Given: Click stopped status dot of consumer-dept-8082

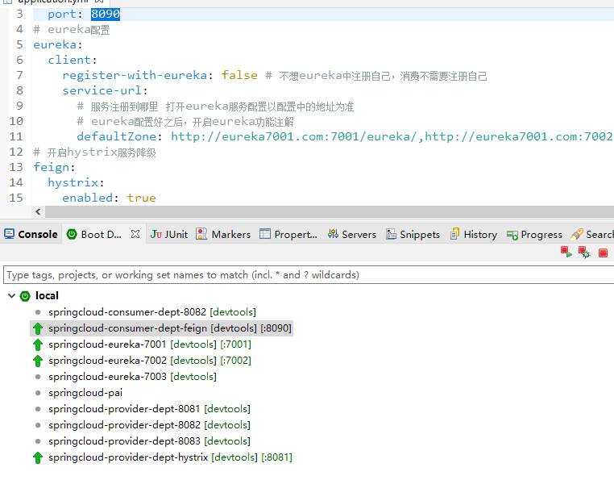Looking at the screenshot, I should tap(38, 312).
